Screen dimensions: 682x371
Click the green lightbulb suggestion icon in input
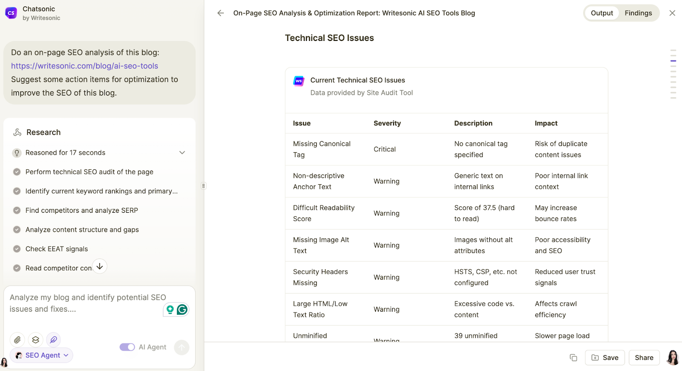(170, 310)
